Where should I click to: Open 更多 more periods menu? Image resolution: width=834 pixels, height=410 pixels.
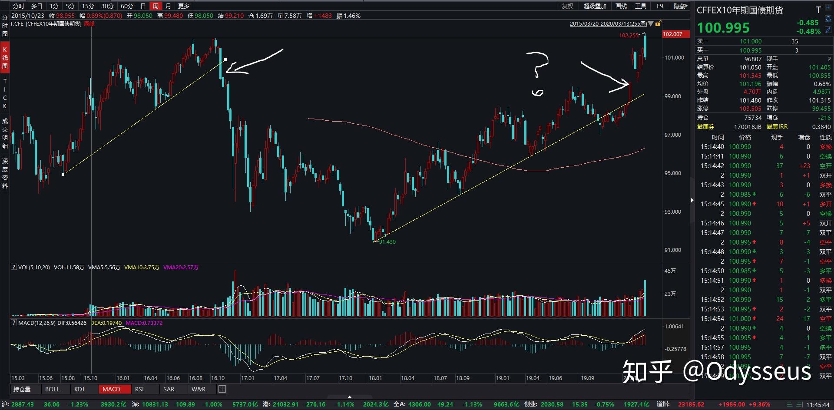pyautogui.click(x=184, y=6)
